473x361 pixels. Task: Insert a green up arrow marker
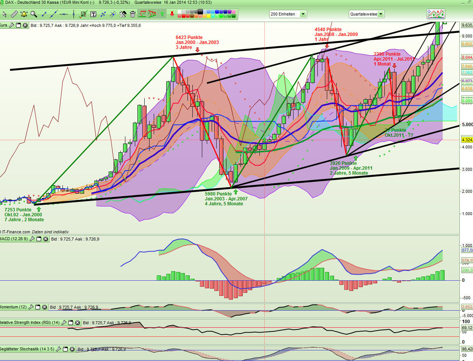[162, 14]
